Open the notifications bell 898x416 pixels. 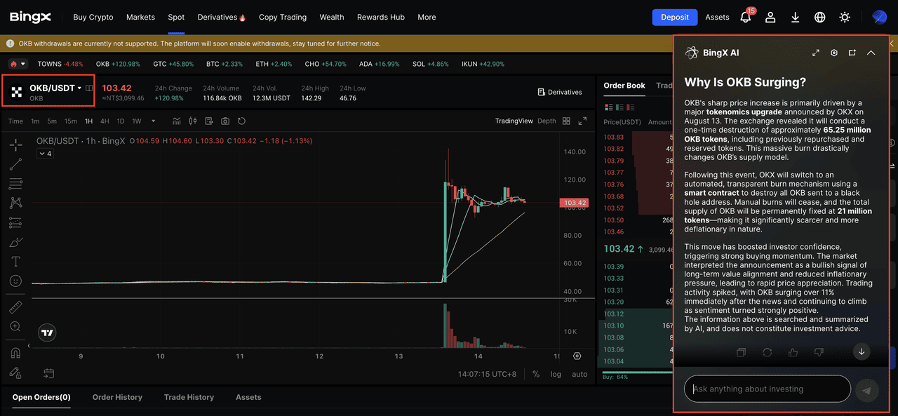coord(746,17)
